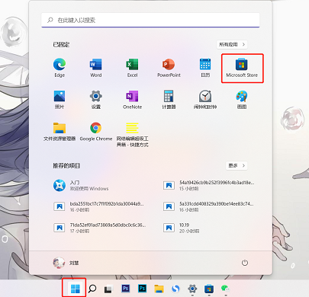
Task: Open first Photoshop icon on taskbar
Action: pyautogui.click(x=125, y=289)
